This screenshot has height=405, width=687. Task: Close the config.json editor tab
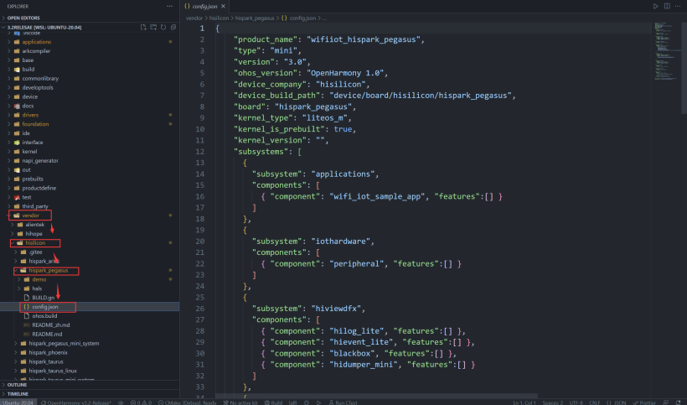pyautogui.click(x=223, y=6)
